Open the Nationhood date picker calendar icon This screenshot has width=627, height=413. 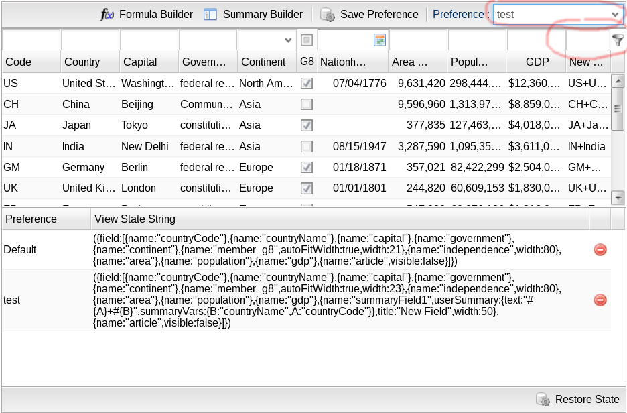(380, 40)
